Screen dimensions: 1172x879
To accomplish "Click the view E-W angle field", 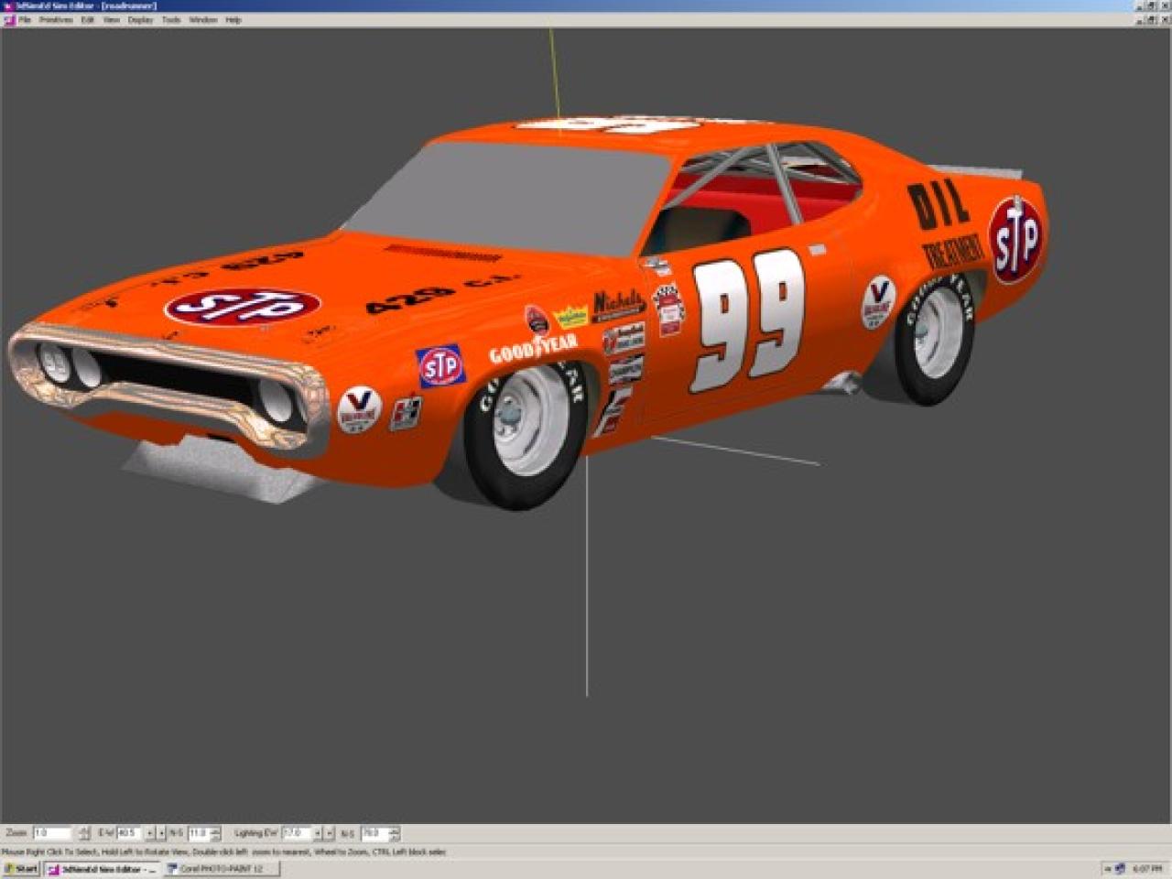I will click(x=128, y=833).
